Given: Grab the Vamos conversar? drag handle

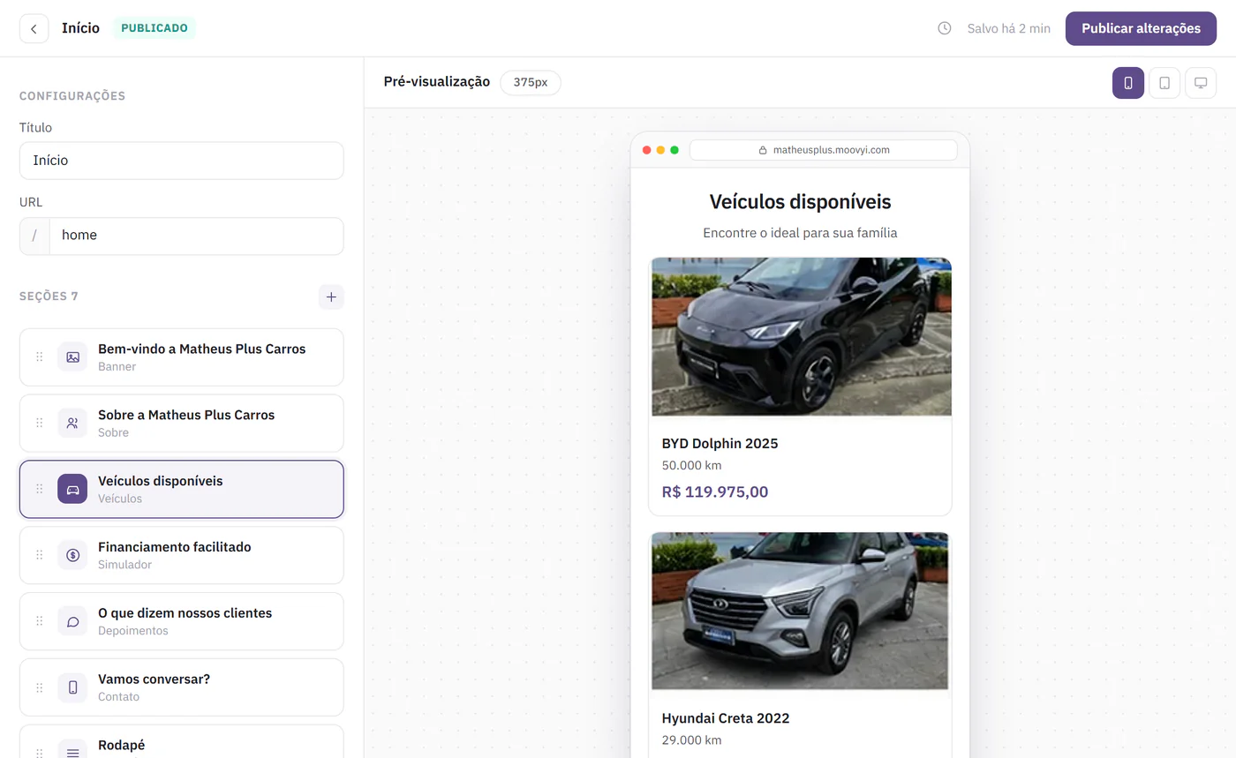Looking at the screenshot, I should pos(39,687).
